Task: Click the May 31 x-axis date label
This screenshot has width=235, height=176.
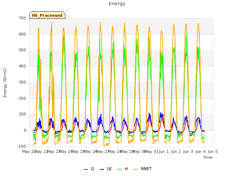Action: tap(152, 151)
